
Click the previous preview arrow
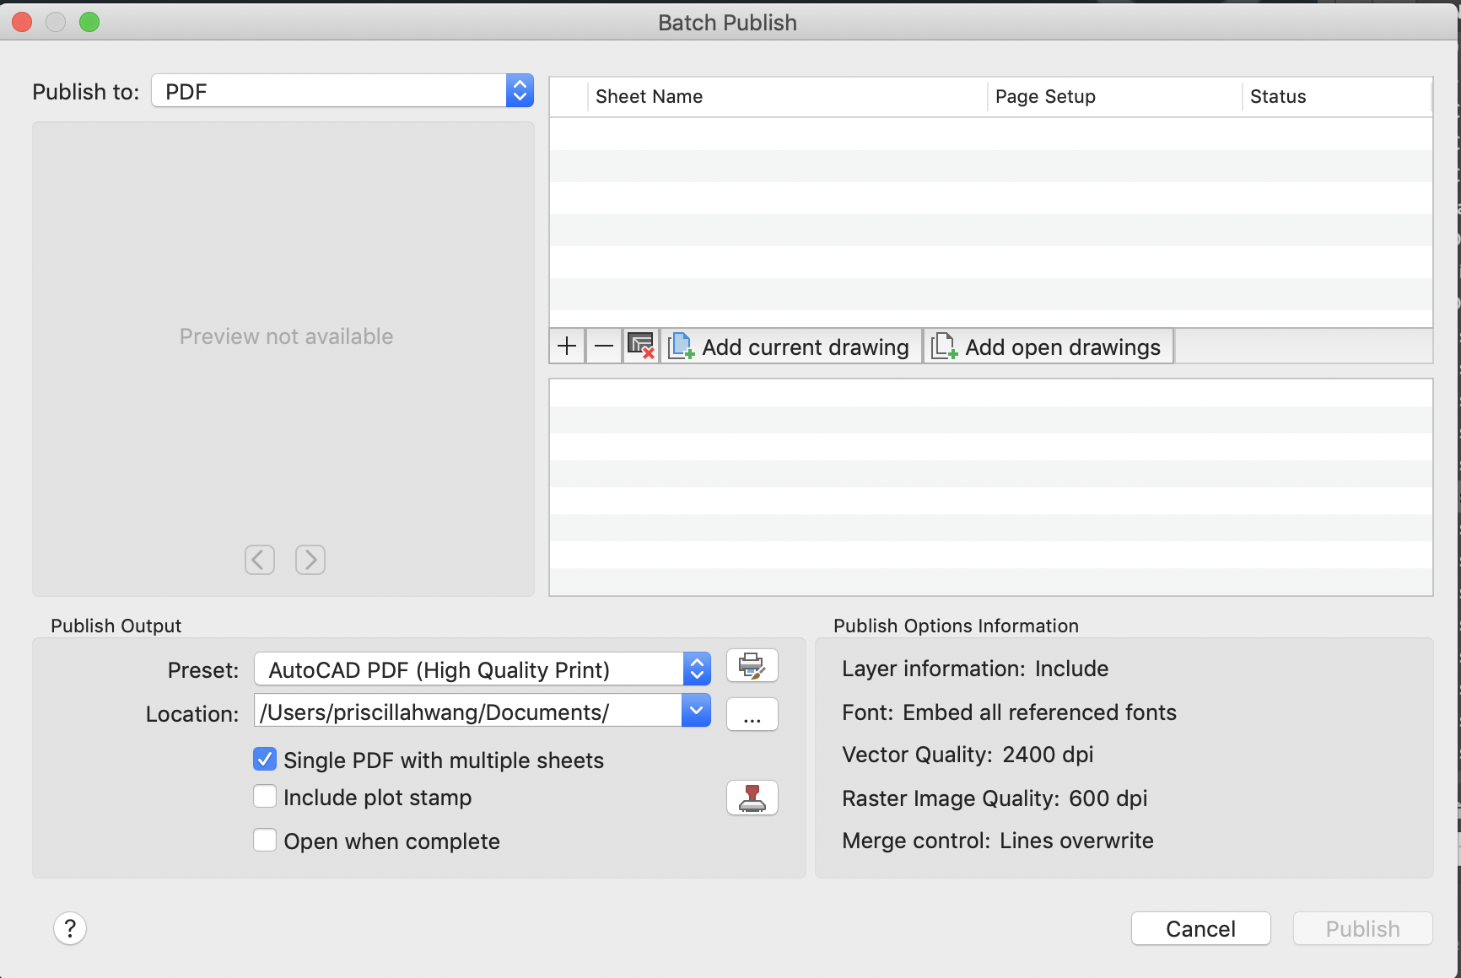(259, 559)
